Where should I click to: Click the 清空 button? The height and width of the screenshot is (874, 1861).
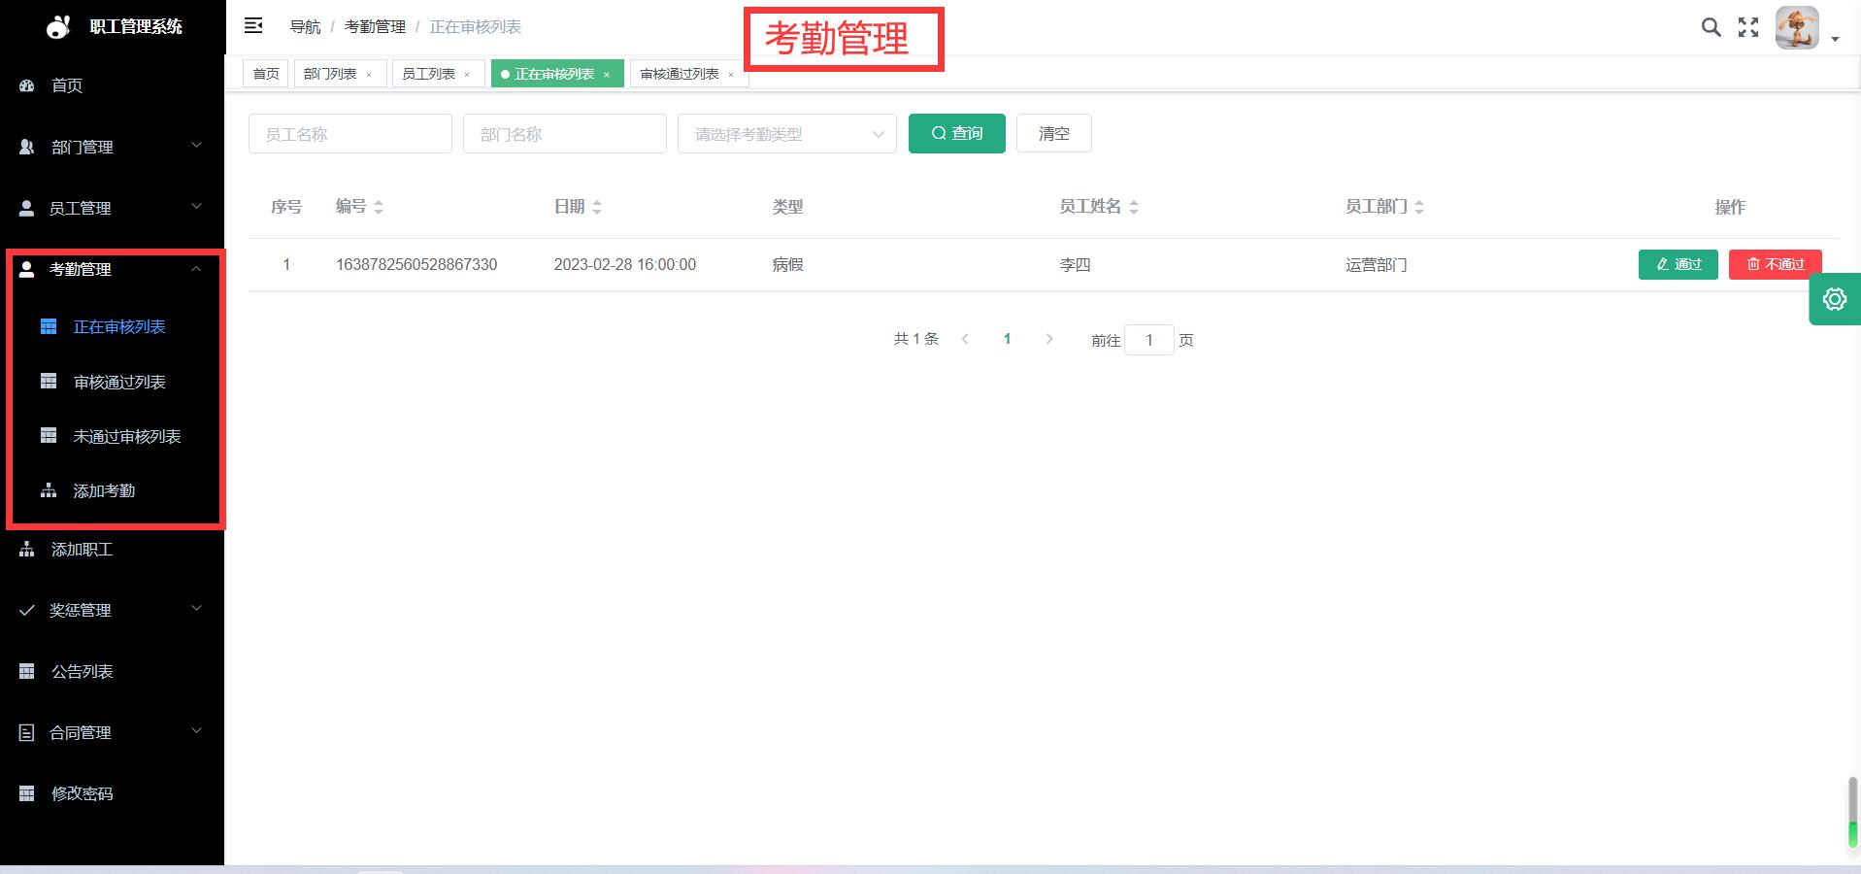(x=1053, y=133)
